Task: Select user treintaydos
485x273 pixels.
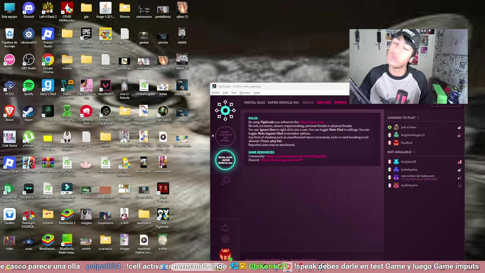Action: tap(409, 170)
